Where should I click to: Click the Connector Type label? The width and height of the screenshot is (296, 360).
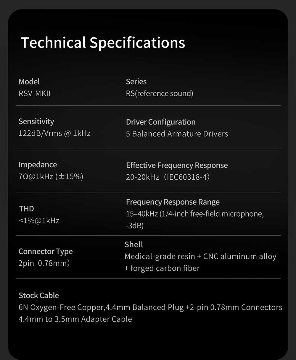(x=46, y=252)
